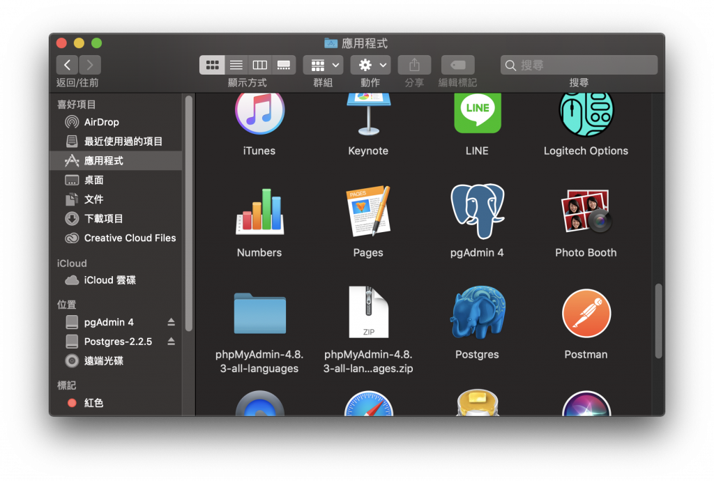The height and width of the screenshot is (481, 714).
Task: Click the phpMyAdmin-4.8.3-all-lan...ages.zip label
Action: [x=368, y=361]
